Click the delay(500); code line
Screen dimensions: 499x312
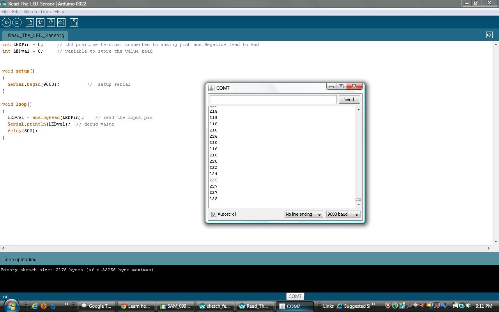point(23,131)
